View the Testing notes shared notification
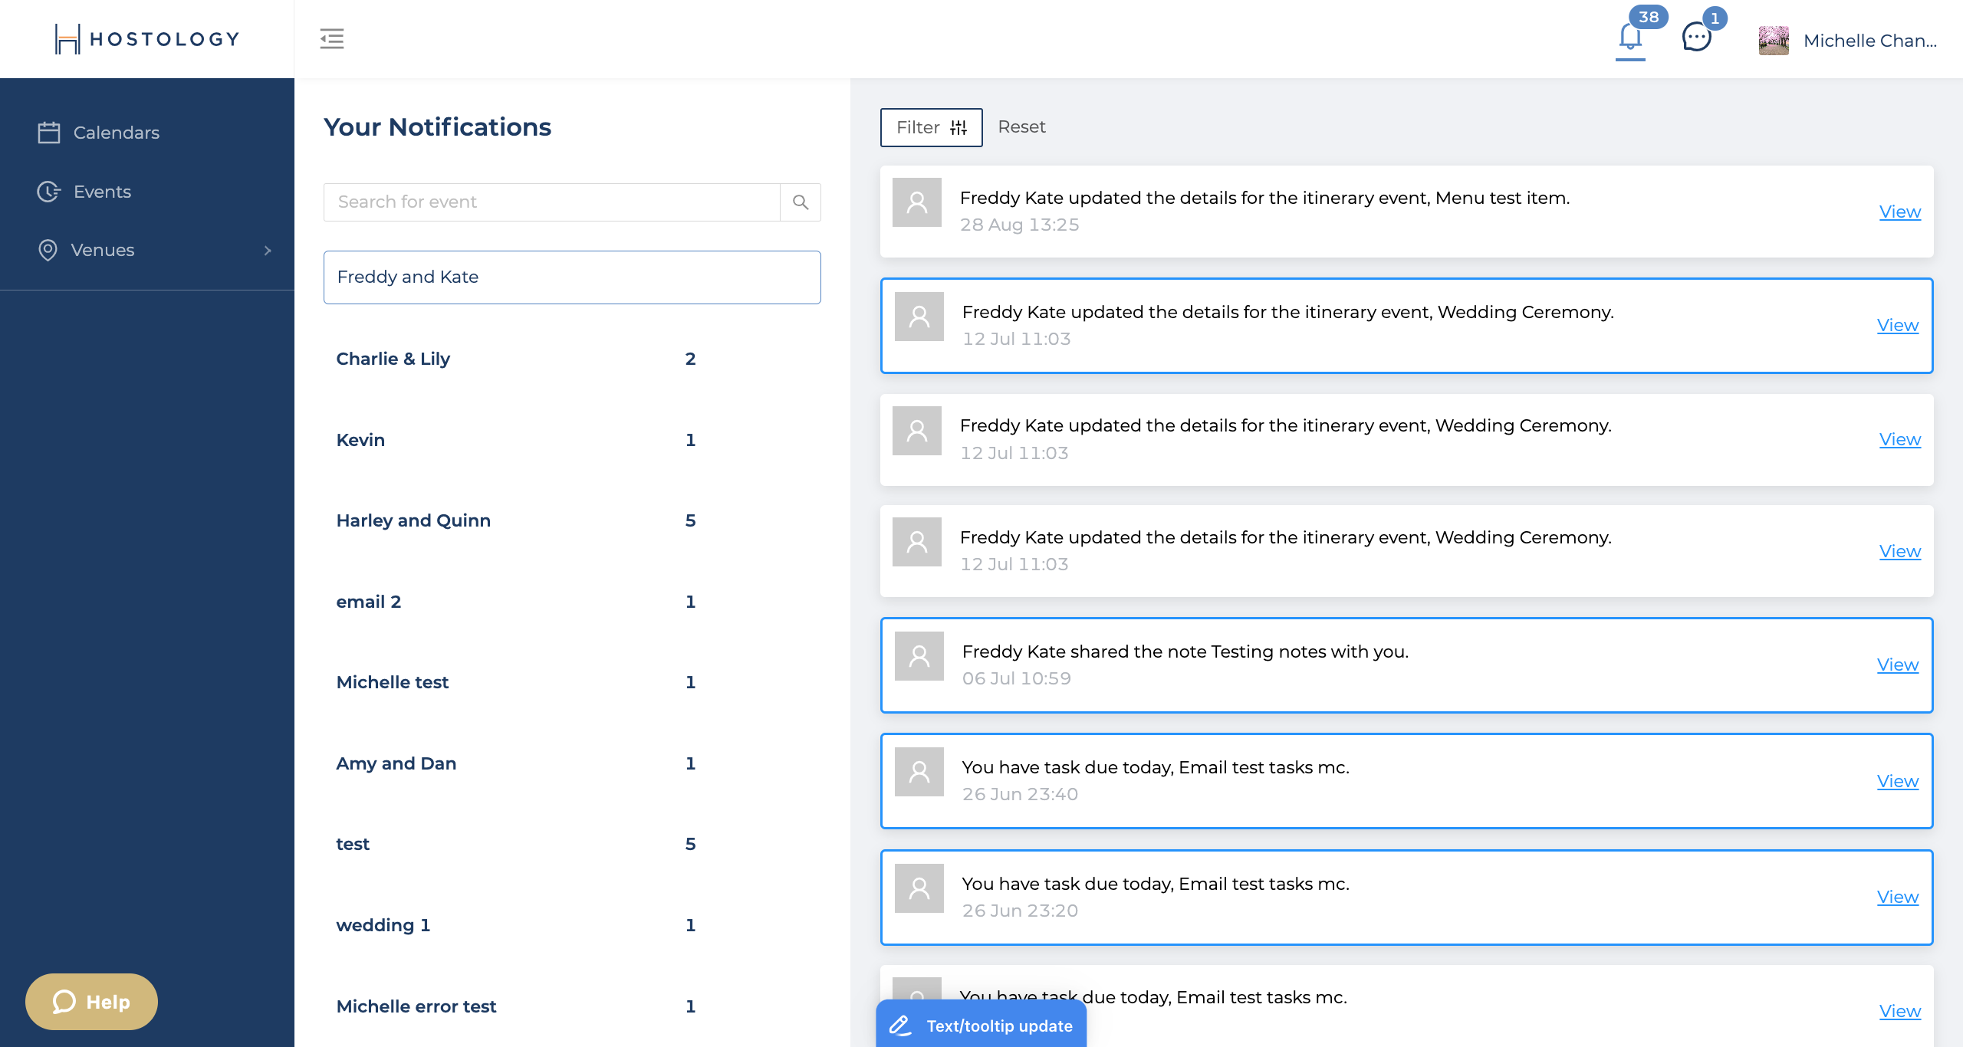 (x=1897, y=665)
